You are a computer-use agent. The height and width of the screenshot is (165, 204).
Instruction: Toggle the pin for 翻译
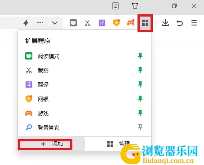click(140, 85)
